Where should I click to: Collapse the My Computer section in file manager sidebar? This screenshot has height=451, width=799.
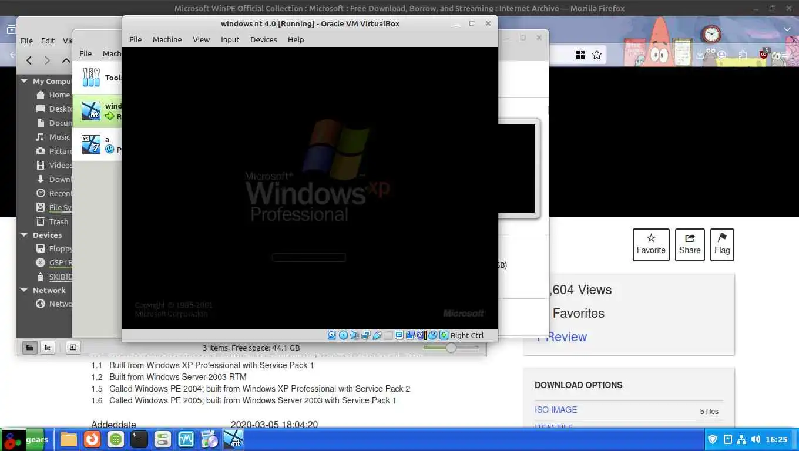point(24,81)
